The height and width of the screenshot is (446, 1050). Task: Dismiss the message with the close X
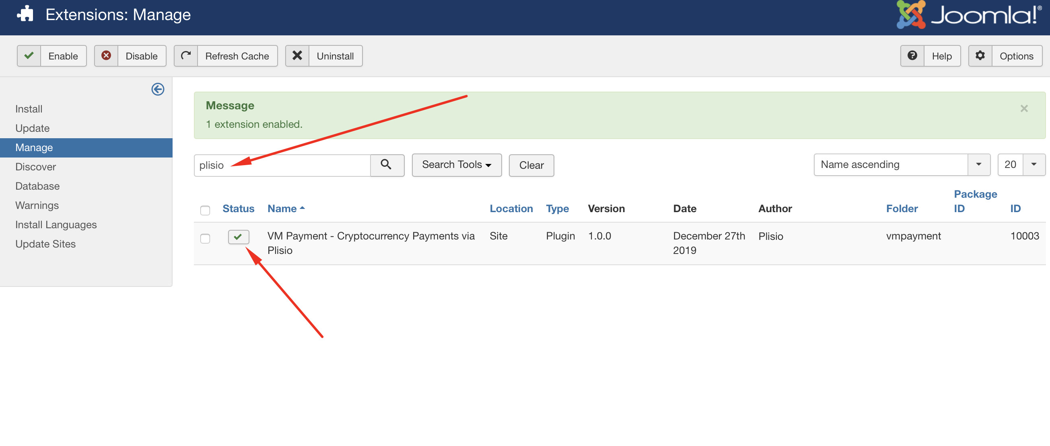(1024, 108)
